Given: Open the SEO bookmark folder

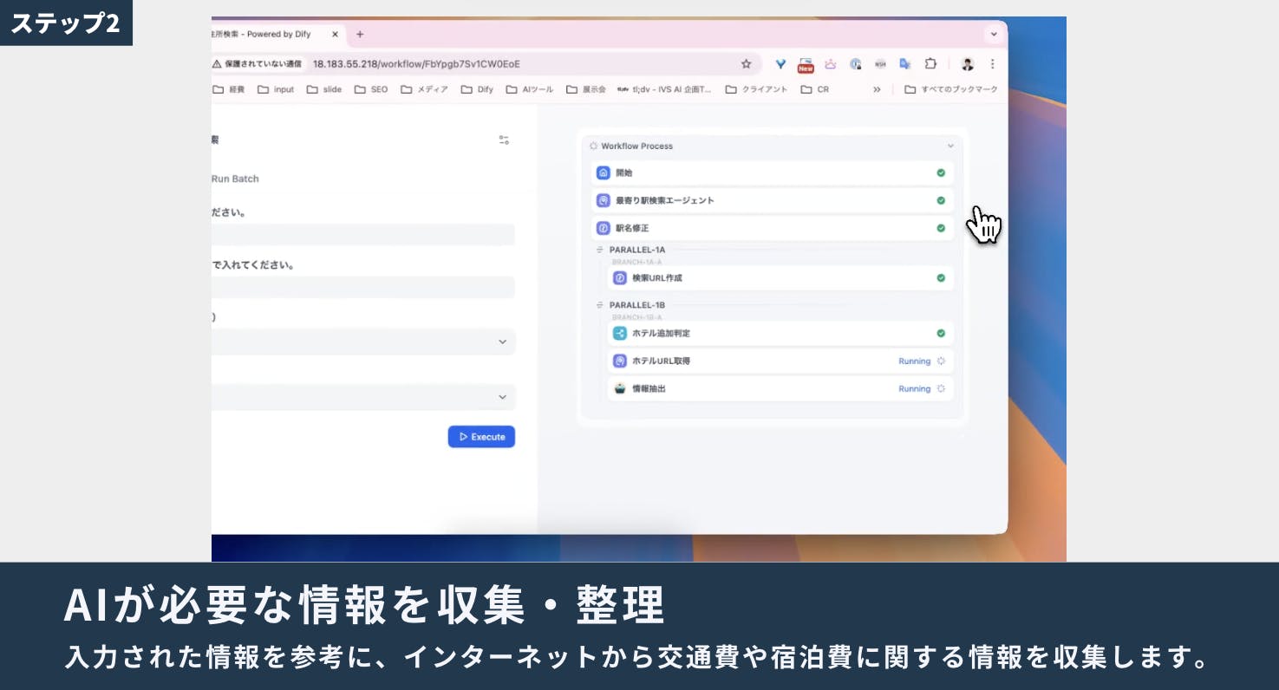Looking at the screenshot, I should tap(371, 89).
